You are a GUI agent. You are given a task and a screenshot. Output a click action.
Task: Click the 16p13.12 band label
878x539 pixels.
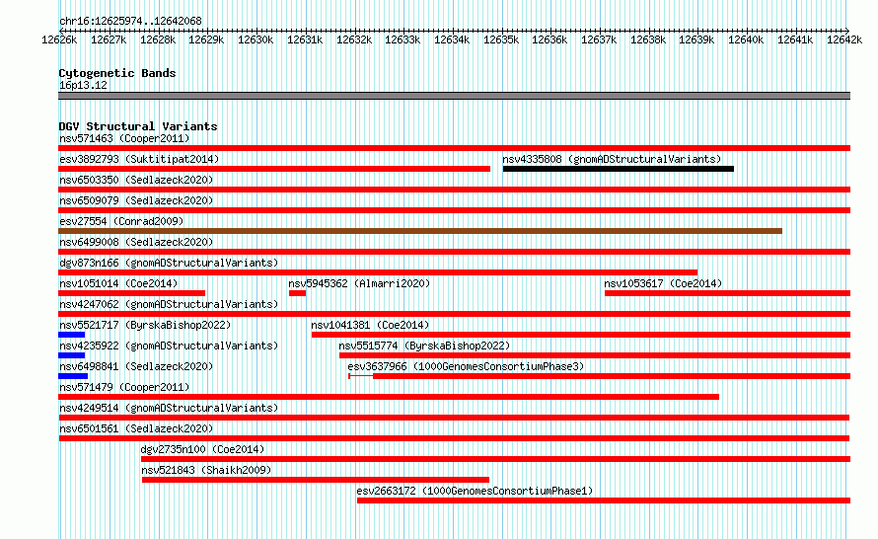tap(83, 85)
